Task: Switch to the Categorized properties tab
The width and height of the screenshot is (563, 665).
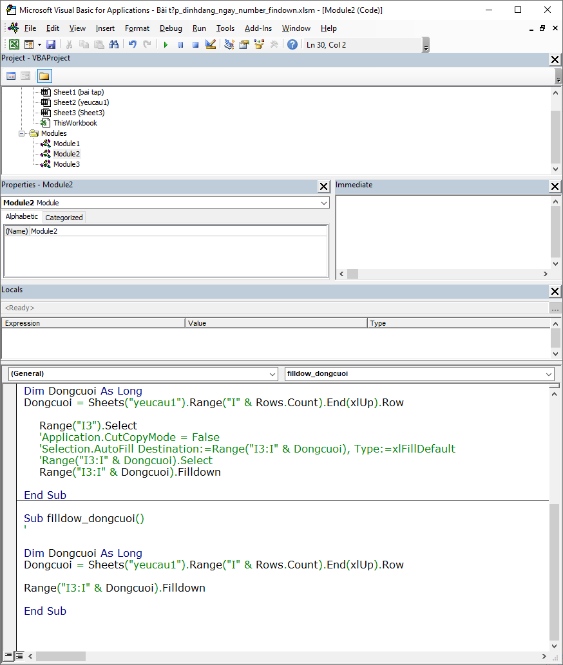Action: (64, 218)
